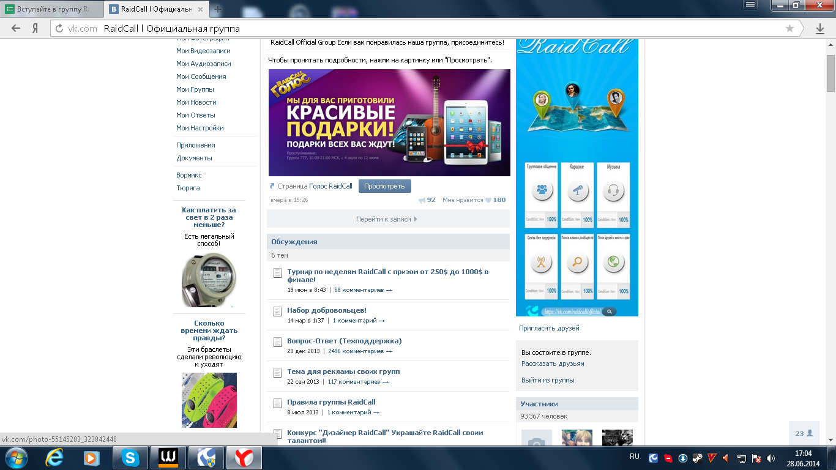The image size is (836, 470).
Task: Open the 'Красивые подарки' promo banner image
Action: coord(389,122)
